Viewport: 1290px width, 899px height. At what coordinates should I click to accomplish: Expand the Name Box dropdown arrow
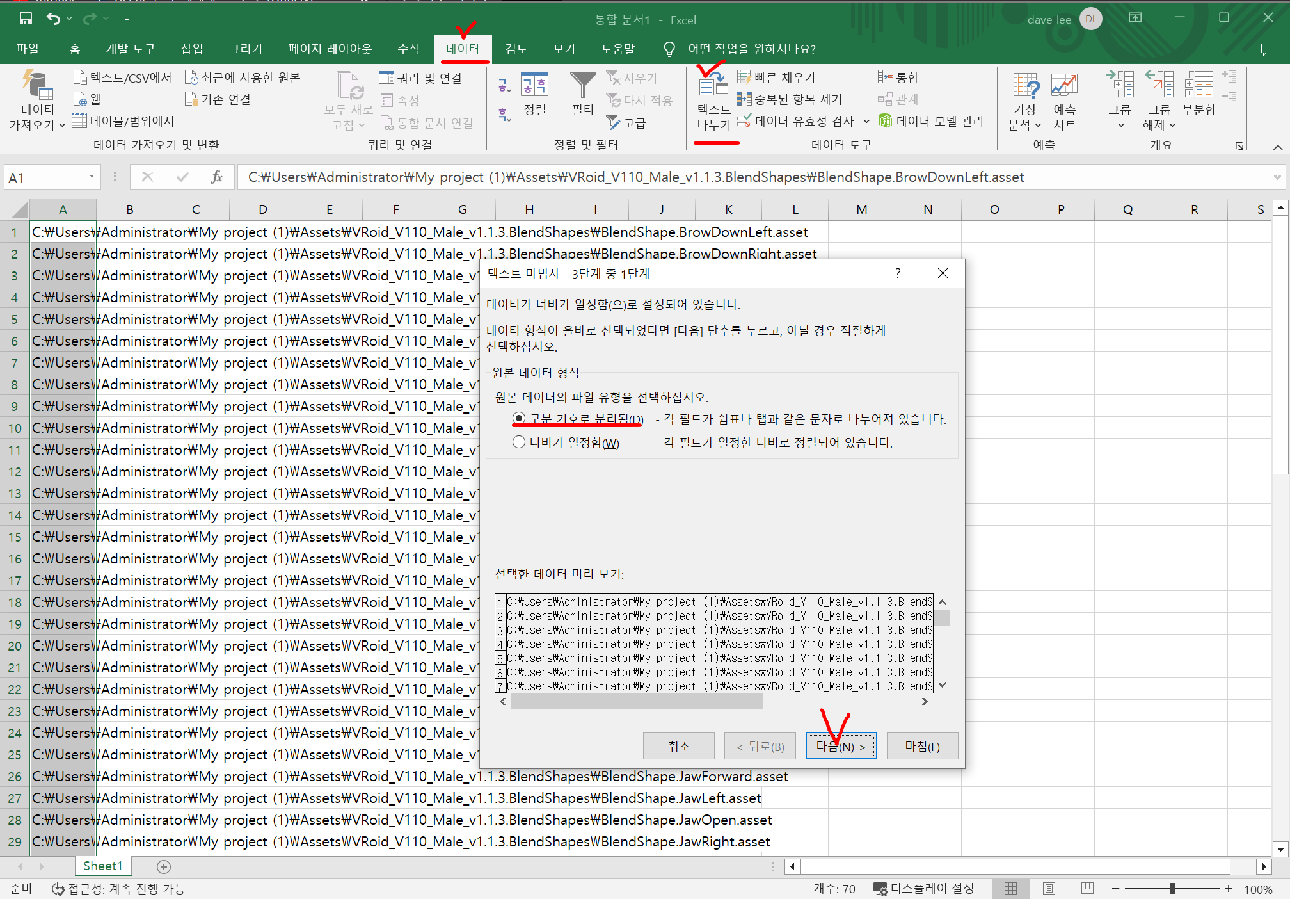tap(92, 177)
